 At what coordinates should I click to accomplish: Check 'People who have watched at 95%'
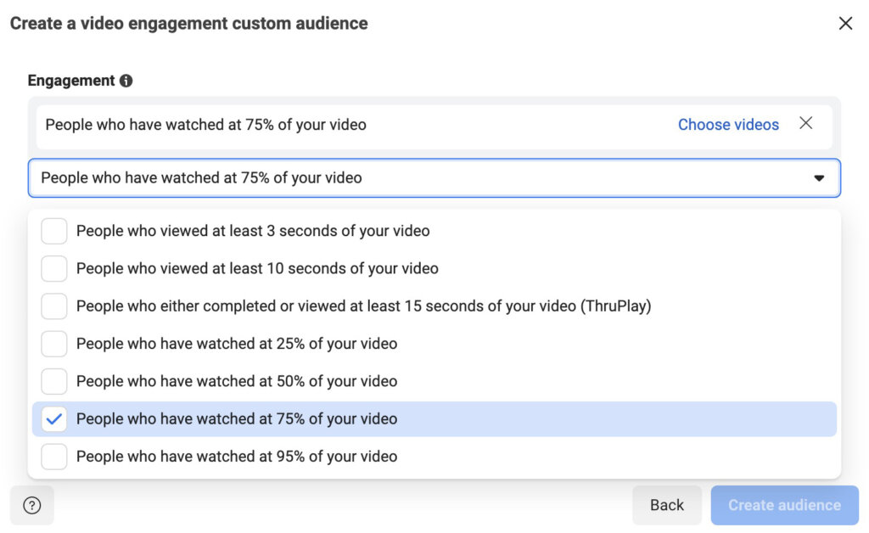(x=53, y=456)
